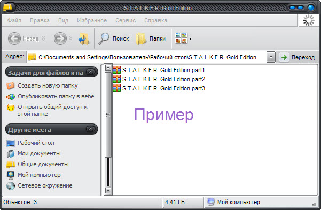This screenshot has height=210, width=321.
Task: Click the Forward arrow navigation icon
Action: point(60,38)
